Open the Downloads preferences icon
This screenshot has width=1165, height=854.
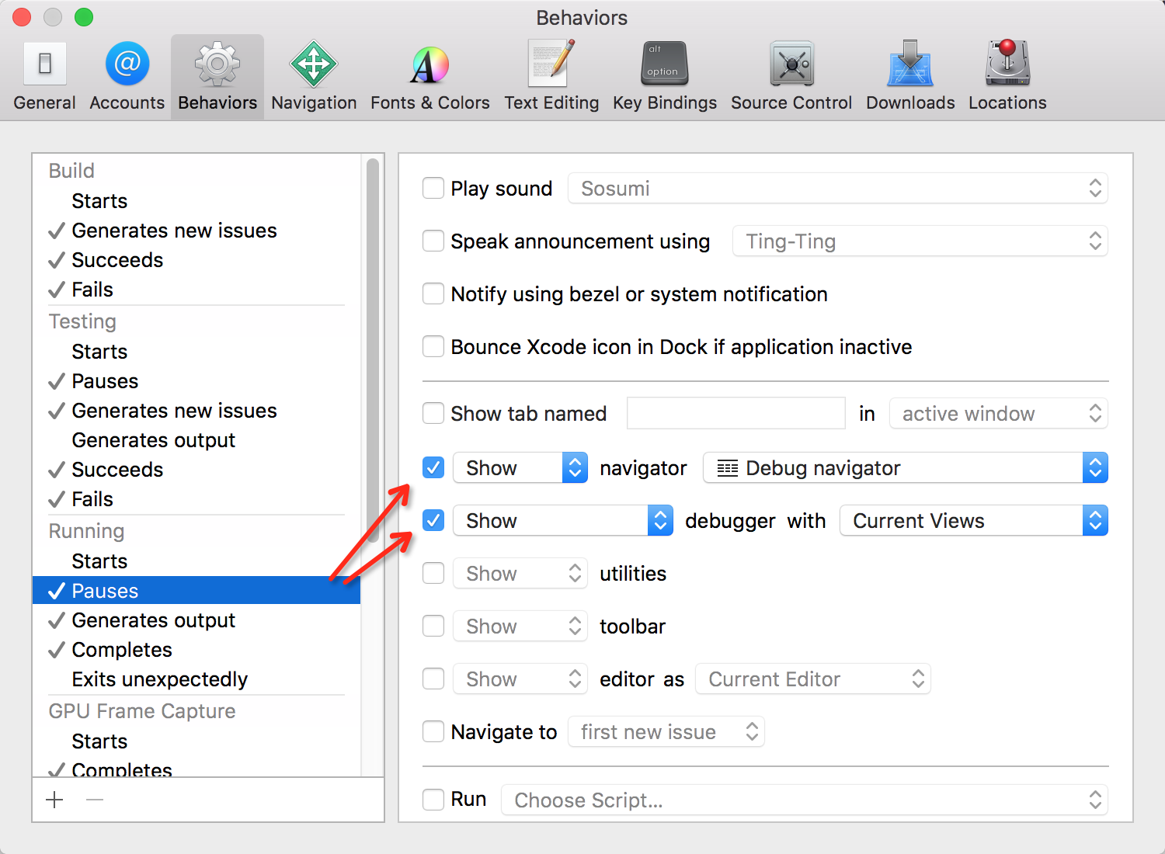(910, 64)
